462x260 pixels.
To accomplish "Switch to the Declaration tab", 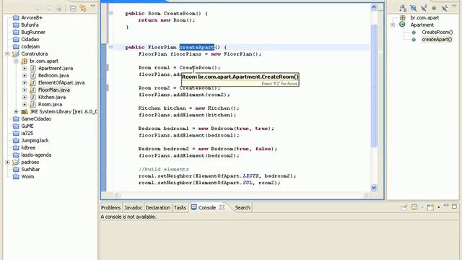I will [x=158, y=207].
